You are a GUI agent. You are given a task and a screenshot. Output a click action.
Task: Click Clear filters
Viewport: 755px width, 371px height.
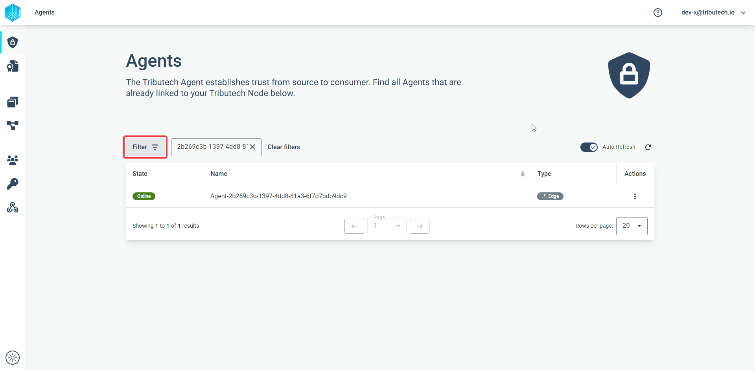pos(284,147)
